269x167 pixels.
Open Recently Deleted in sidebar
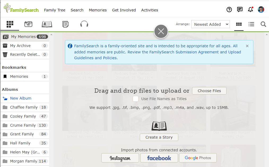tap(25, 55)
